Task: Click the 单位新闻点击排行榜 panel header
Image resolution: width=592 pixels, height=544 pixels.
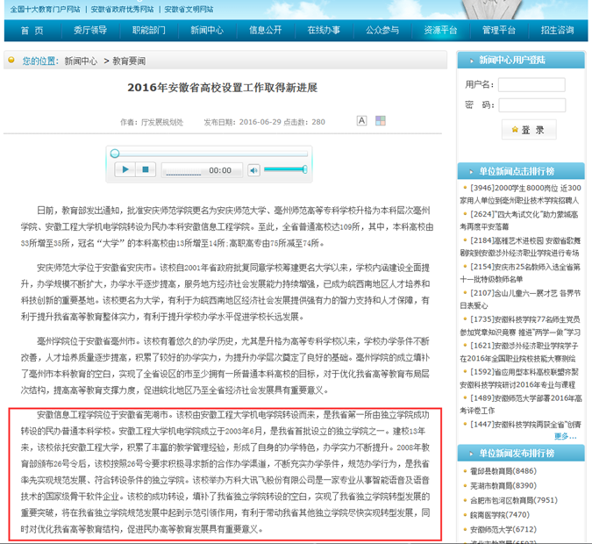Action: coord(521,171)
